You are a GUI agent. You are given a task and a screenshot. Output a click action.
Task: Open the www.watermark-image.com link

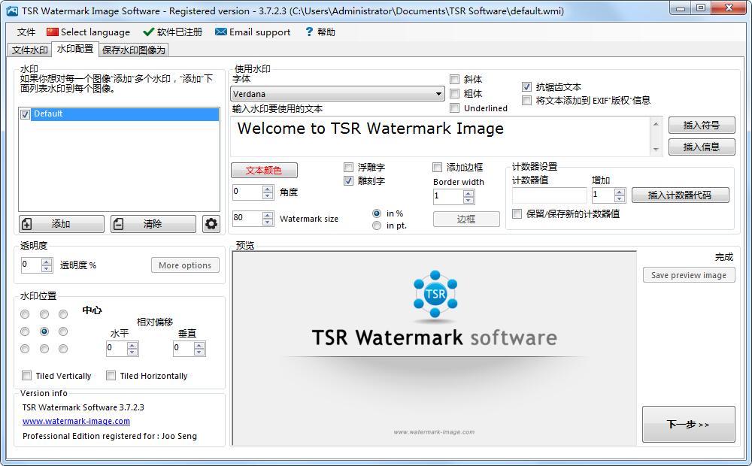click(76, 421)
